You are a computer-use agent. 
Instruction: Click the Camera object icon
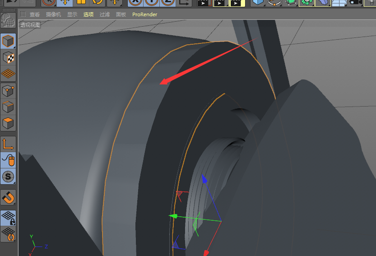click(x=355, y=2)
